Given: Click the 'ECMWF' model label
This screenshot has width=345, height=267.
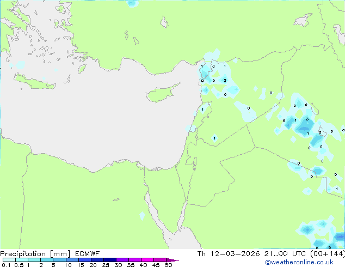Looking at the screenshot, I should (x=88, y=254).
